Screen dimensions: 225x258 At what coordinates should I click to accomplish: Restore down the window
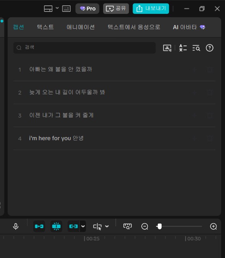pos(202,8)
